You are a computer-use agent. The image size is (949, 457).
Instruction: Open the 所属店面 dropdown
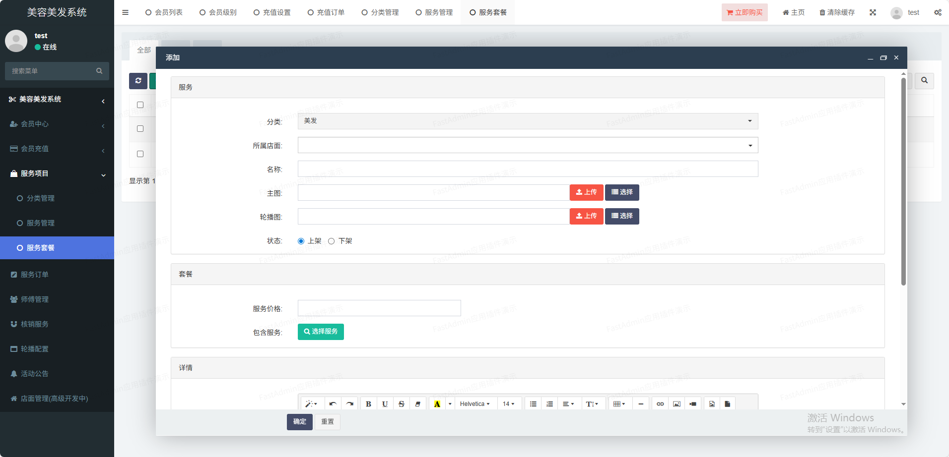coord(528,145)
